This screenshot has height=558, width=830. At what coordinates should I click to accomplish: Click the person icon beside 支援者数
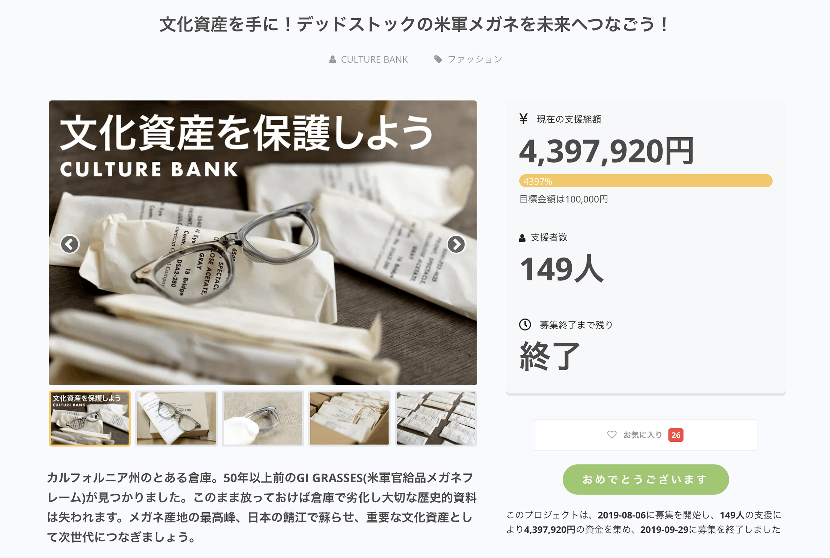tap(522, 238)
